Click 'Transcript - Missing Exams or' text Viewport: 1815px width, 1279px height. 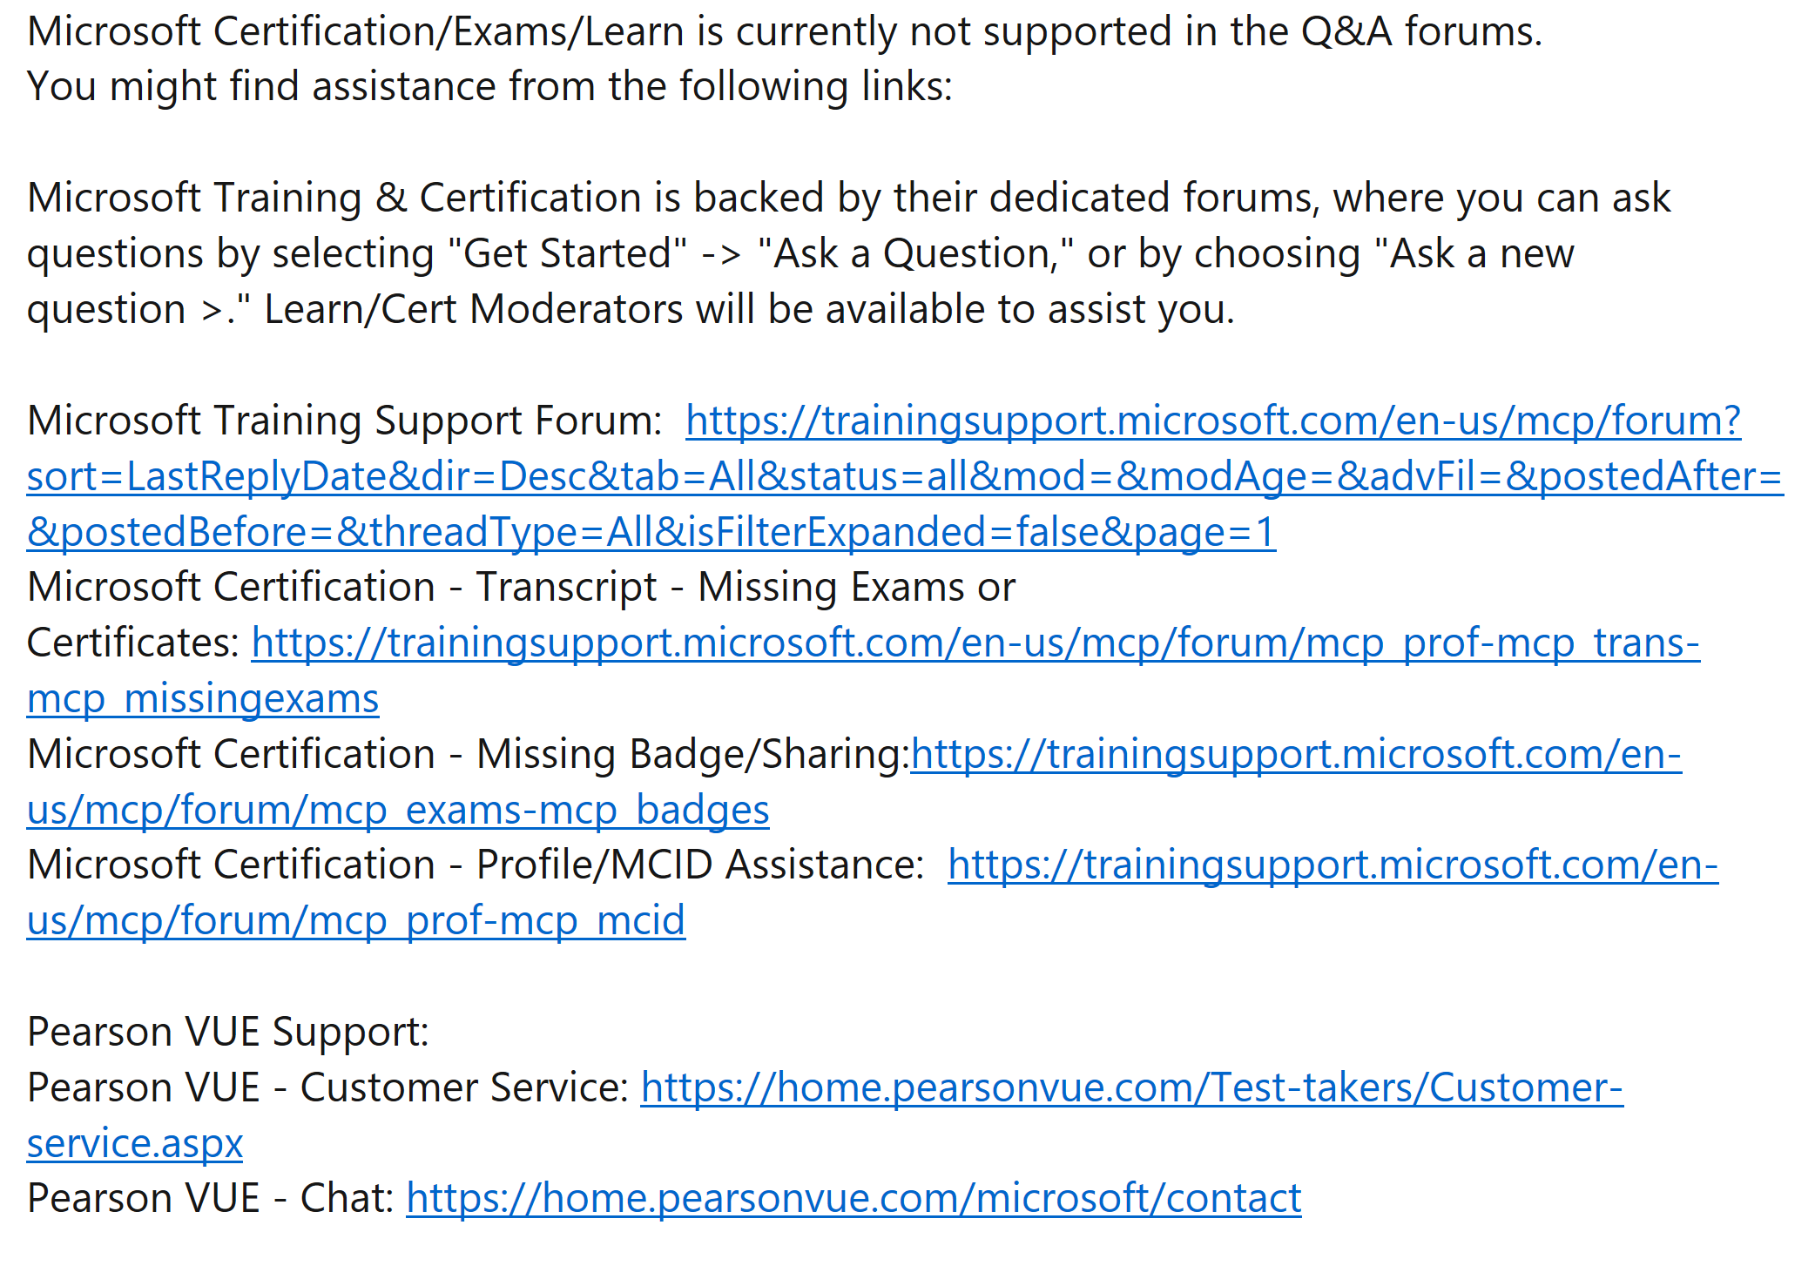pyautogui.click(x=746, y=588)
